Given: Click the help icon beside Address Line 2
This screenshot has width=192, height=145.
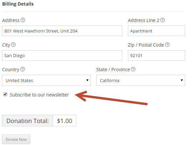Looking at the screenshot, I should (x=163, y=20).
